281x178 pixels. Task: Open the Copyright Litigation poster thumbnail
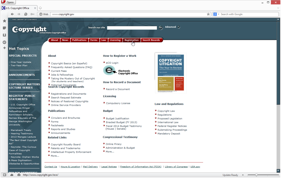[x=171, y=73]
